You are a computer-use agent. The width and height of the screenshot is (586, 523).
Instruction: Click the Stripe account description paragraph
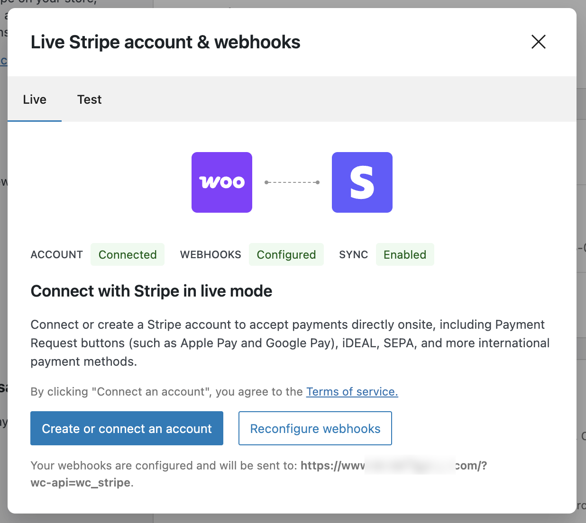pyautogui.click(x=290, y=343)
